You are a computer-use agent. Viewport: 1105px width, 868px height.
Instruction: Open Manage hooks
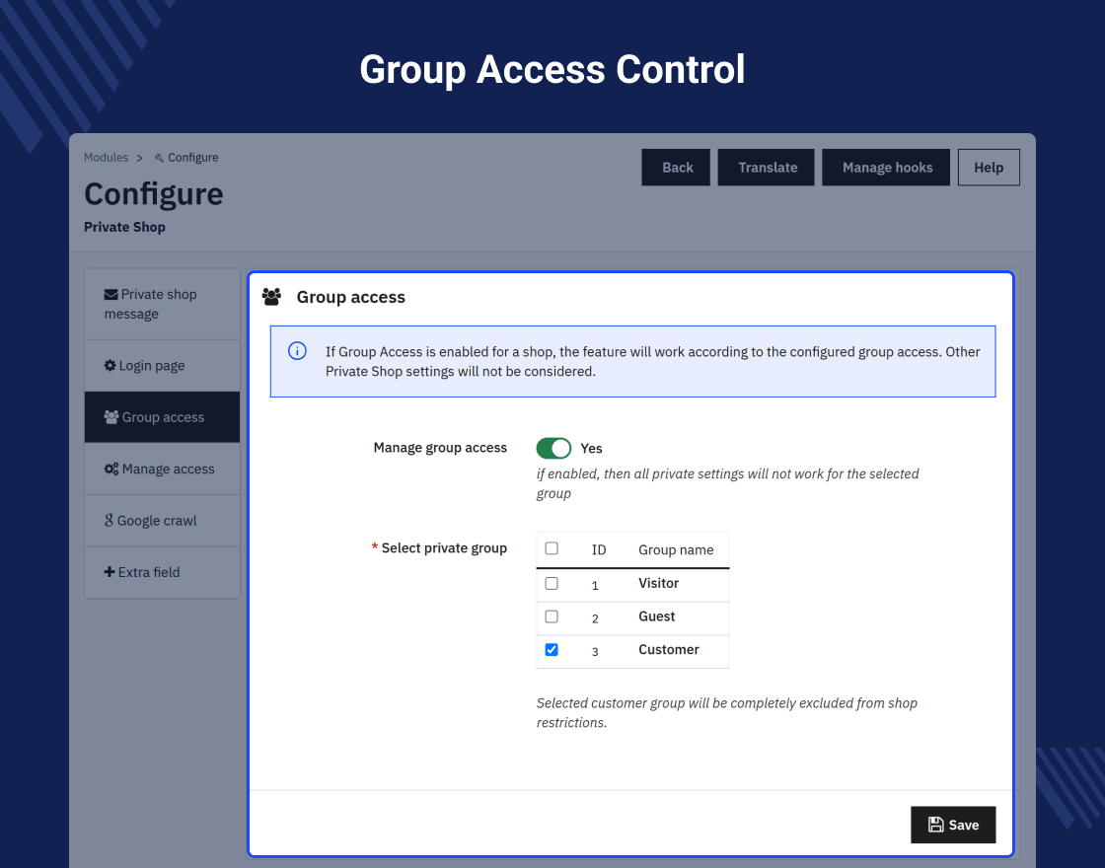tap(886, 168)
